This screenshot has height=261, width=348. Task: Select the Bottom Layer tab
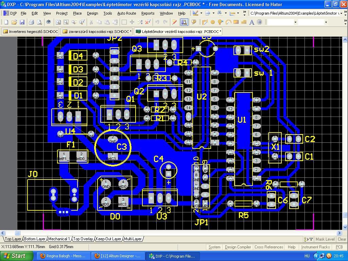pyautogui.click(x=35, y=239)
